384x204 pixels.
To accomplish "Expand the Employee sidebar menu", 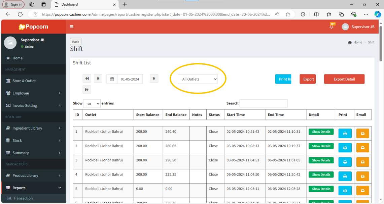I will point(33,93).
